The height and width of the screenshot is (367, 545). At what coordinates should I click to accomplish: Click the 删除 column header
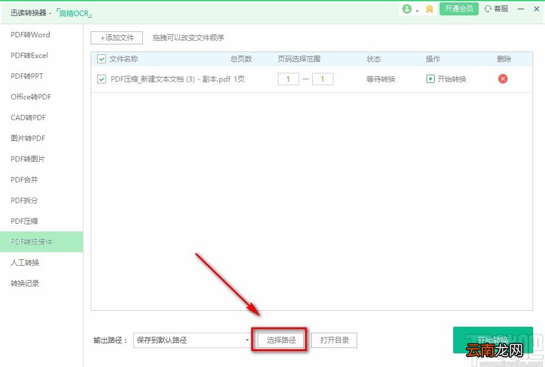click(x=504, y=59)
